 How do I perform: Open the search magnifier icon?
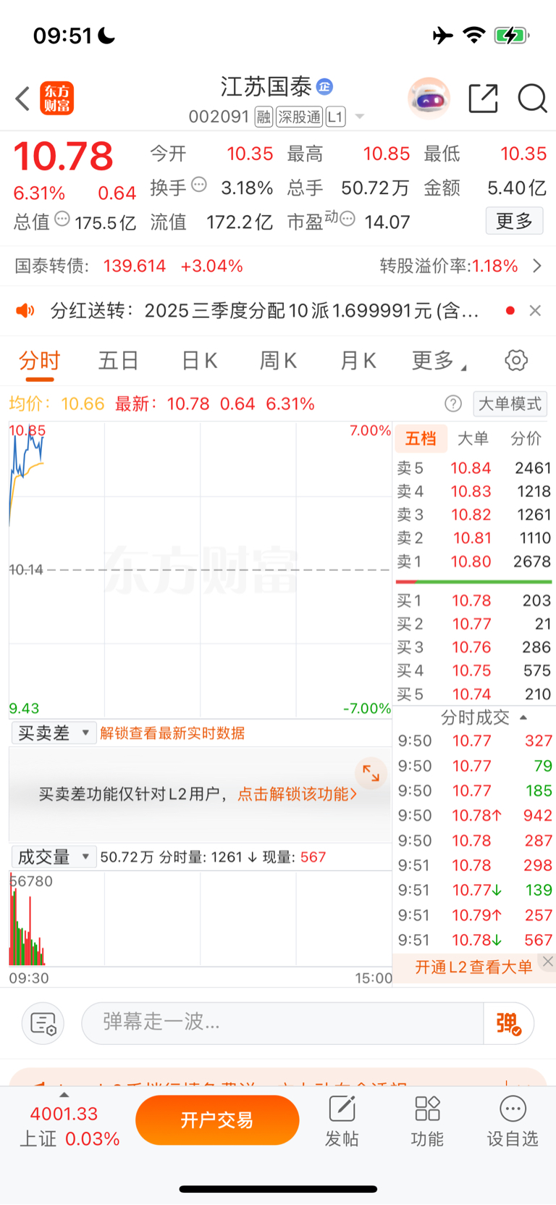pos(532,99)
